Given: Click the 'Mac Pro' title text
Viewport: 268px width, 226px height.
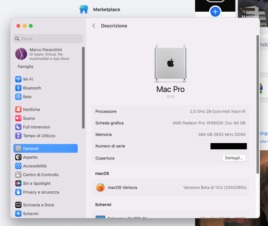Looking at the screenshot, I should [x=170, y=89].
